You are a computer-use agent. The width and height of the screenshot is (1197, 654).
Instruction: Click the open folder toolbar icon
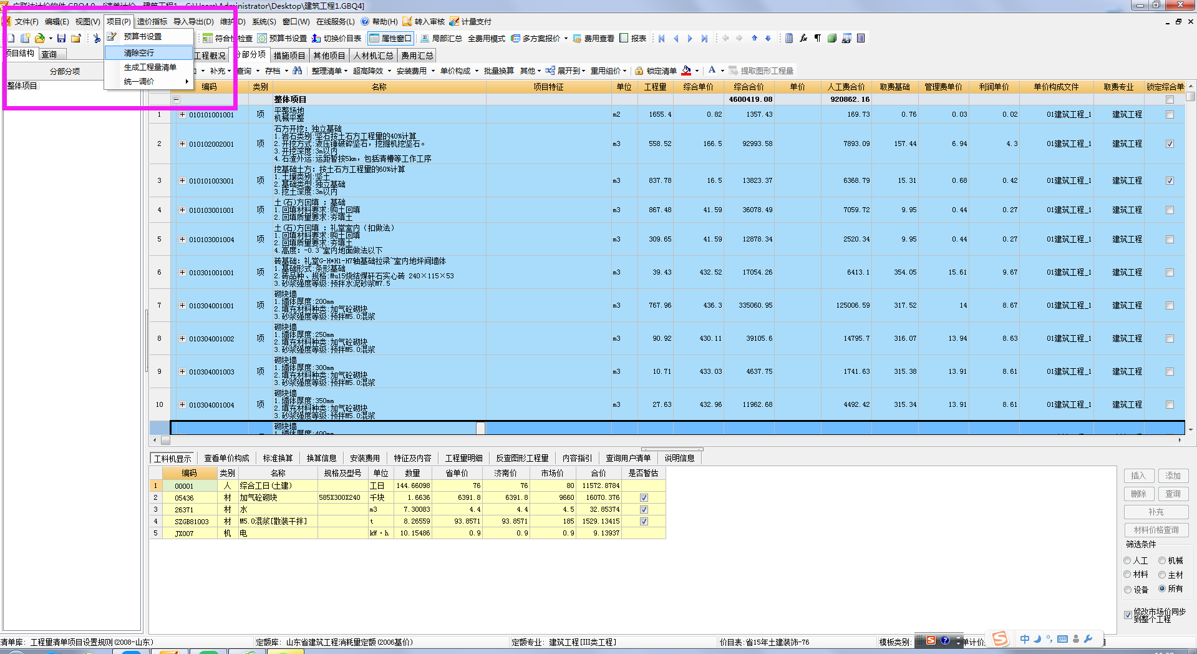point(40,38)
